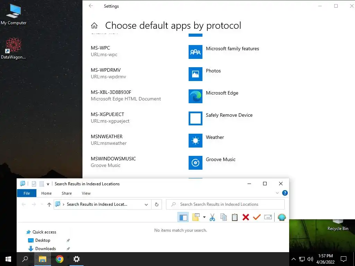Click the MS-XGPUEJECT protocol name
355x266 pixels.
click(107, 114)
